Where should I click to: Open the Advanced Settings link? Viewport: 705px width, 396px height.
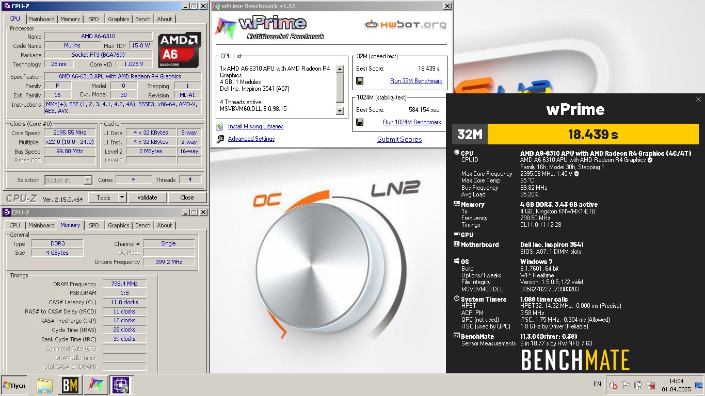[x=251, y=139]
